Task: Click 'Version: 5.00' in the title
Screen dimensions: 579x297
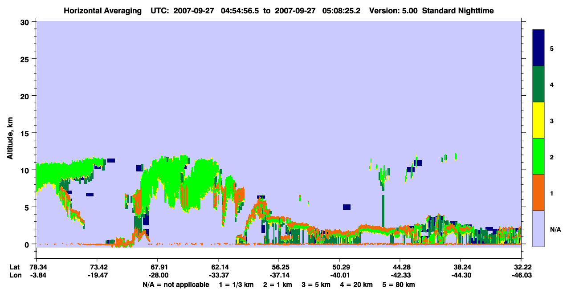Action: [x=393, y=11]
